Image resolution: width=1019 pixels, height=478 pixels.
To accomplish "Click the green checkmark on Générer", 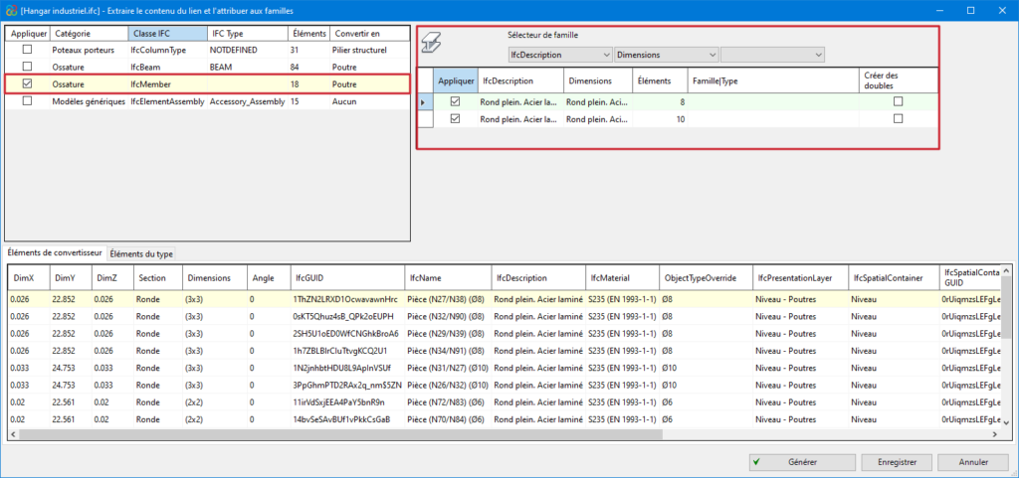I will [756, 462].
